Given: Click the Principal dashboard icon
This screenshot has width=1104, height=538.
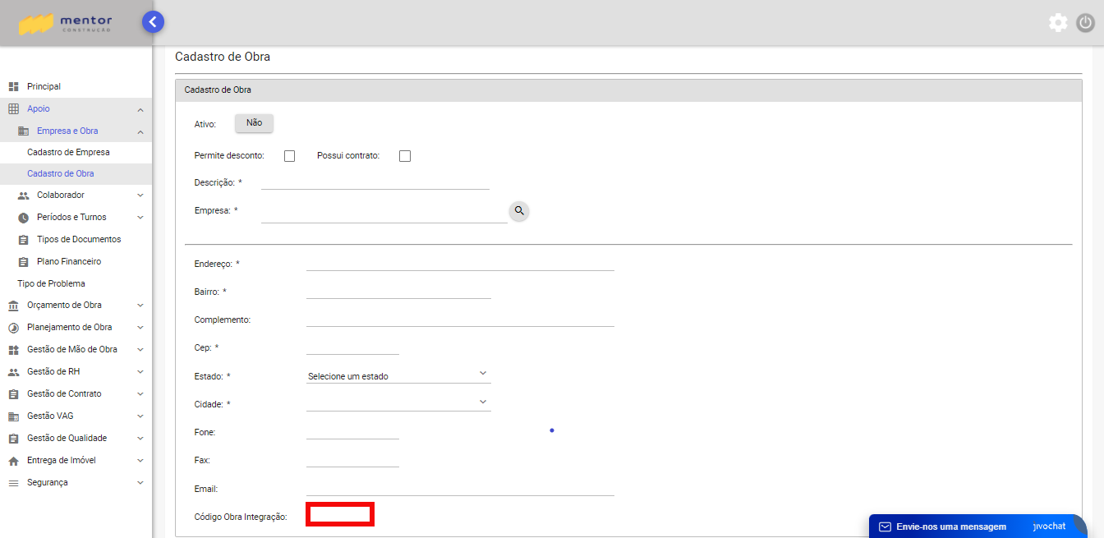Looking at the screenshot, I should [x=13, y=86].
